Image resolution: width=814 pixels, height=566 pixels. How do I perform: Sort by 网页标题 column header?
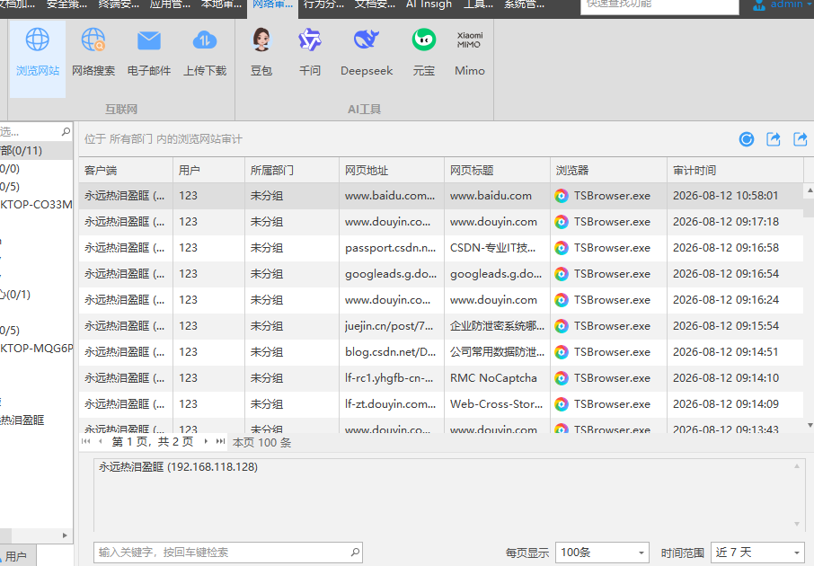497,171
